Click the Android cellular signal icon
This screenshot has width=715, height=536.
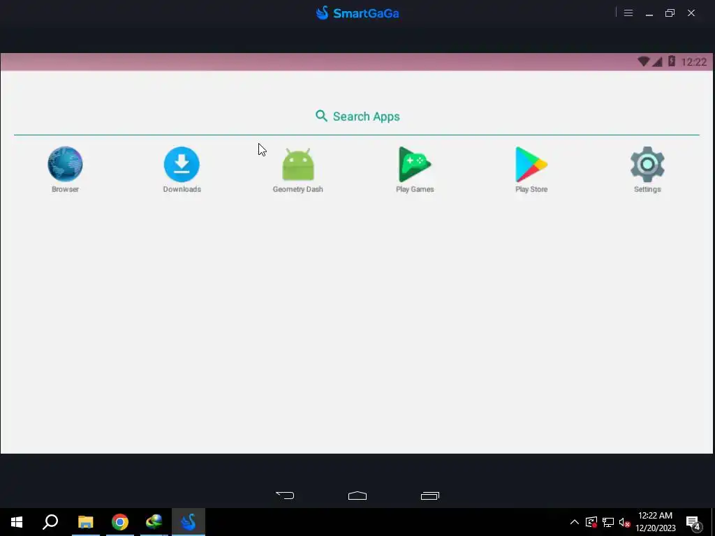click(x=657, y=61)
